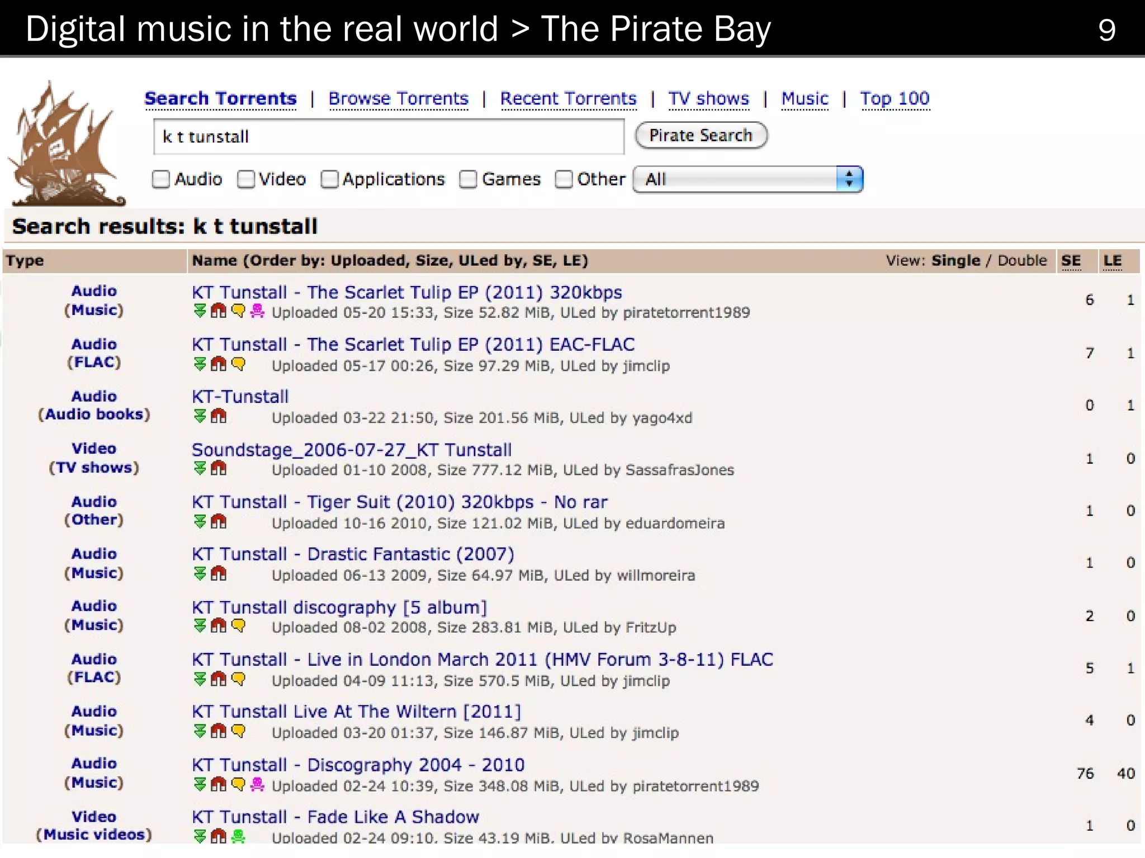
Task: Click magnet icon for Drastic Fantastic (2007)
Action: (219, 574)
